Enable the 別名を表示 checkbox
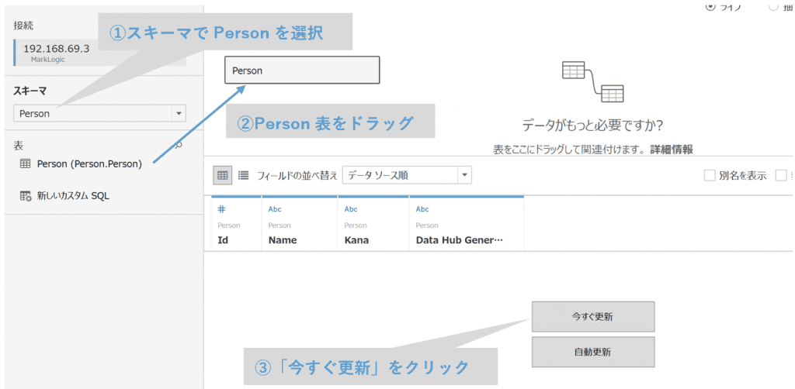The image size is (795, 389). (709, 176)
